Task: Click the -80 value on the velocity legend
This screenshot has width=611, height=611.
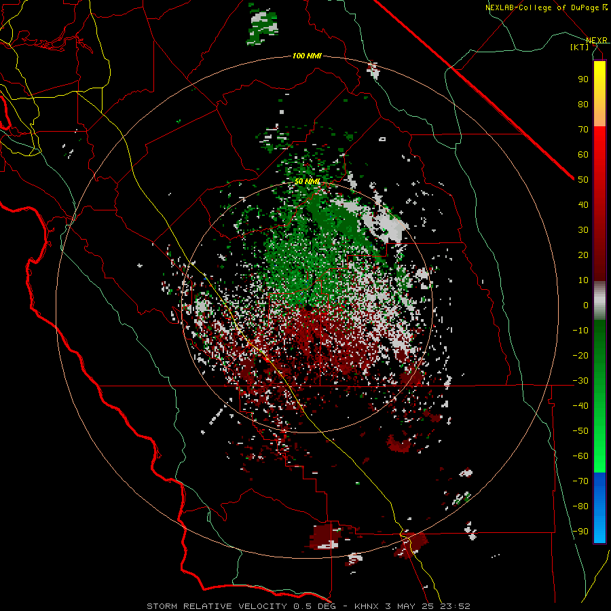Action: tap(580, 506)
